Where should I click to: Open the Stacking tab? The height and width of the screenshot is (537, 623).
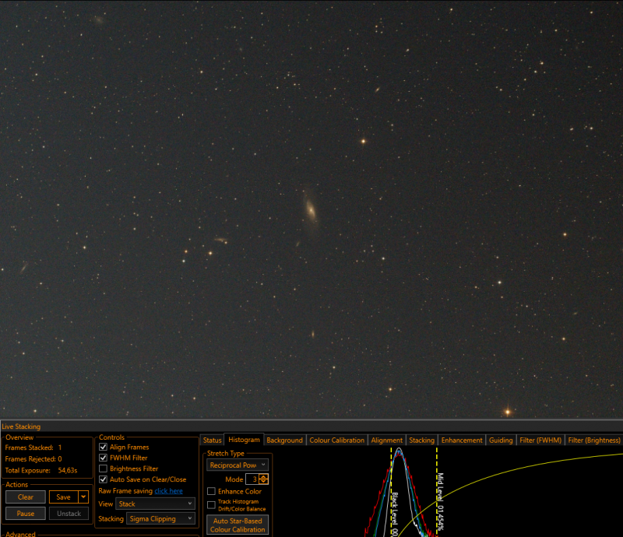coord(421,440)
